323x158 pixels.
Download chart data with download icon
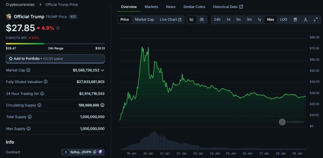pyautogui.click(x=305, y=20)
